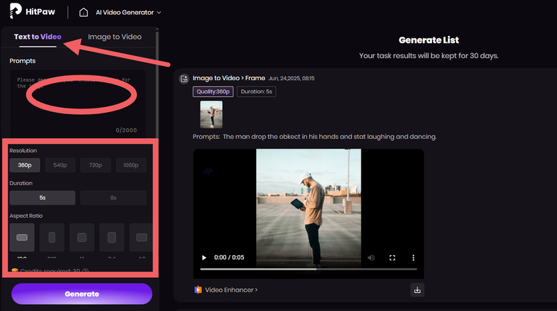Click the 0:00 / 0:05 time display

[x=229, y=258]
